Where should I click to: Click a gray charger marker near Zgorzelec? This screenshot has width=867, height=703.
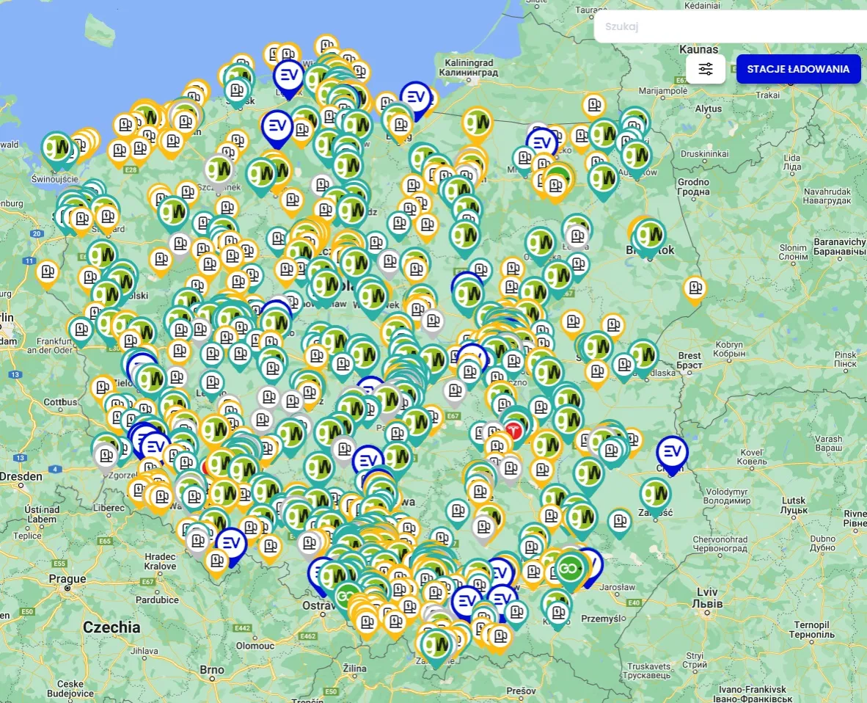click(x=104, y=456)
